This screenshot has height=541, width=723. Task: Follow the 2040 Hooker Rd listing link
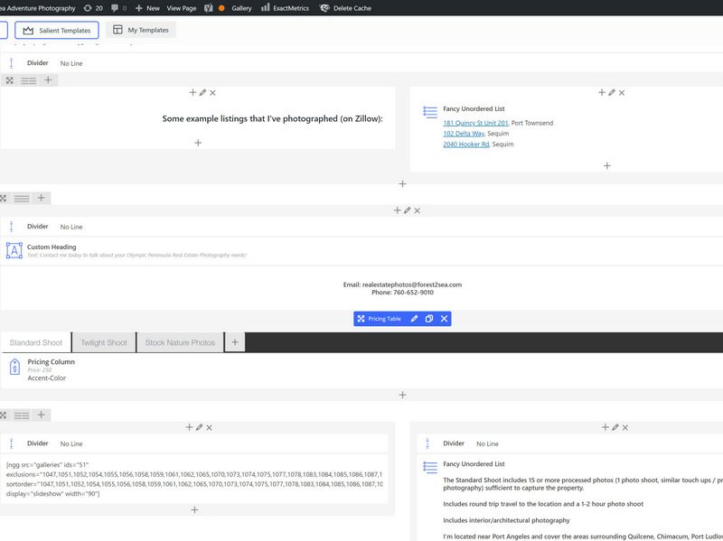(x=465, y=144)
